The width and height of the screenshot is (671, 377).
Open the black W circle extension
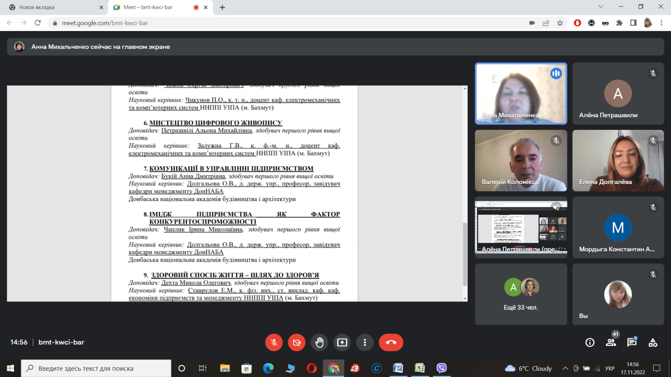click(591, 23)
